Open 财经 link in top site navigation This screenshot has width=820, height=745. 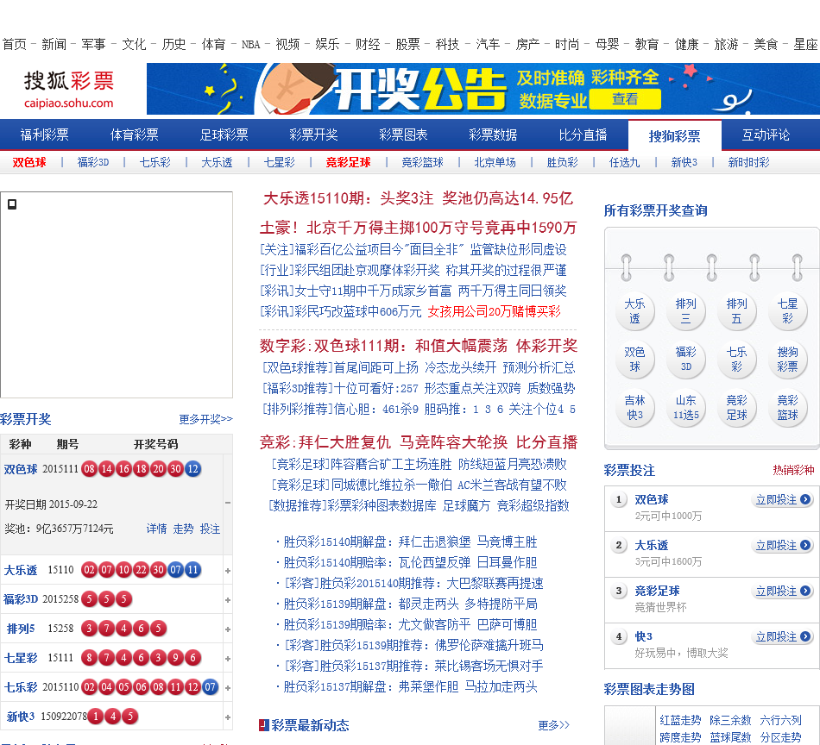pos(368,45)
